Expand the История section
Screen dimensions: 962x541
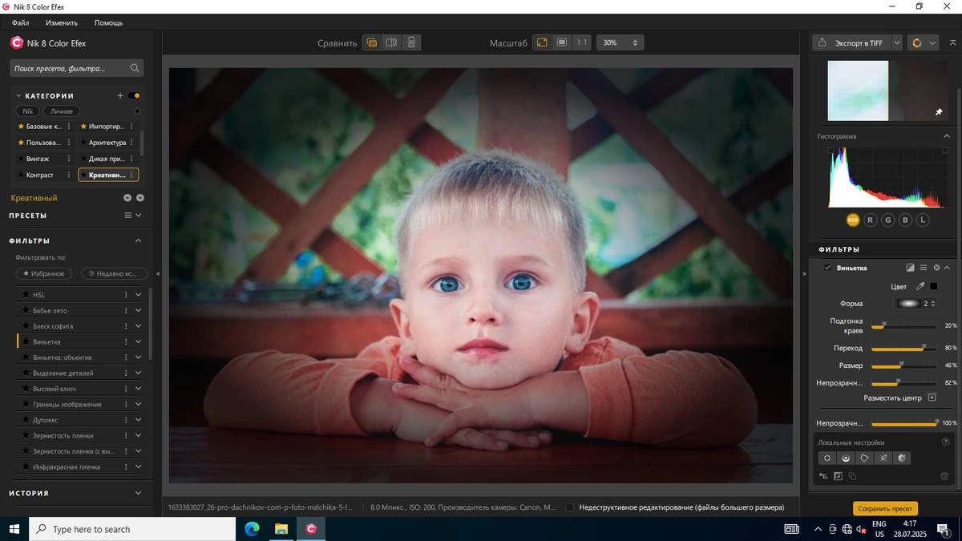138,493
